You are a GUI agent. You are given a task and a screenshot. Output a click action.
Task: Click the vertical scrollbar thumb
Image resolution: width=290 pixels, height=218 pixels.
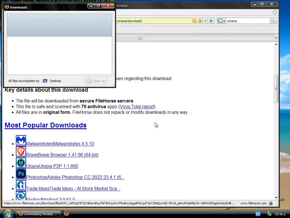(x=276, y=89)
